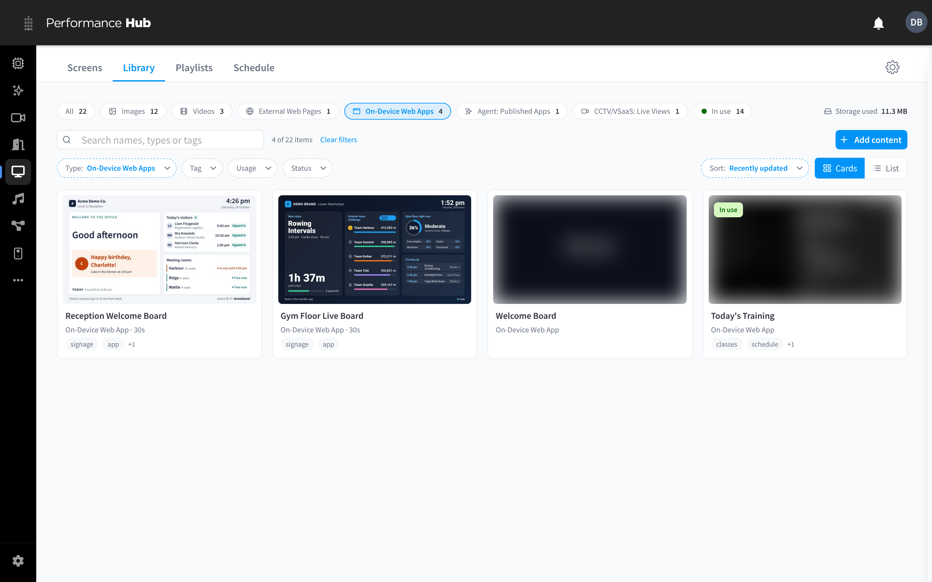Image resolution: width=932 pixels, height=582 pixels.
Task: Expand the Tag filter dropdown
Action: (x=202, y=168)
